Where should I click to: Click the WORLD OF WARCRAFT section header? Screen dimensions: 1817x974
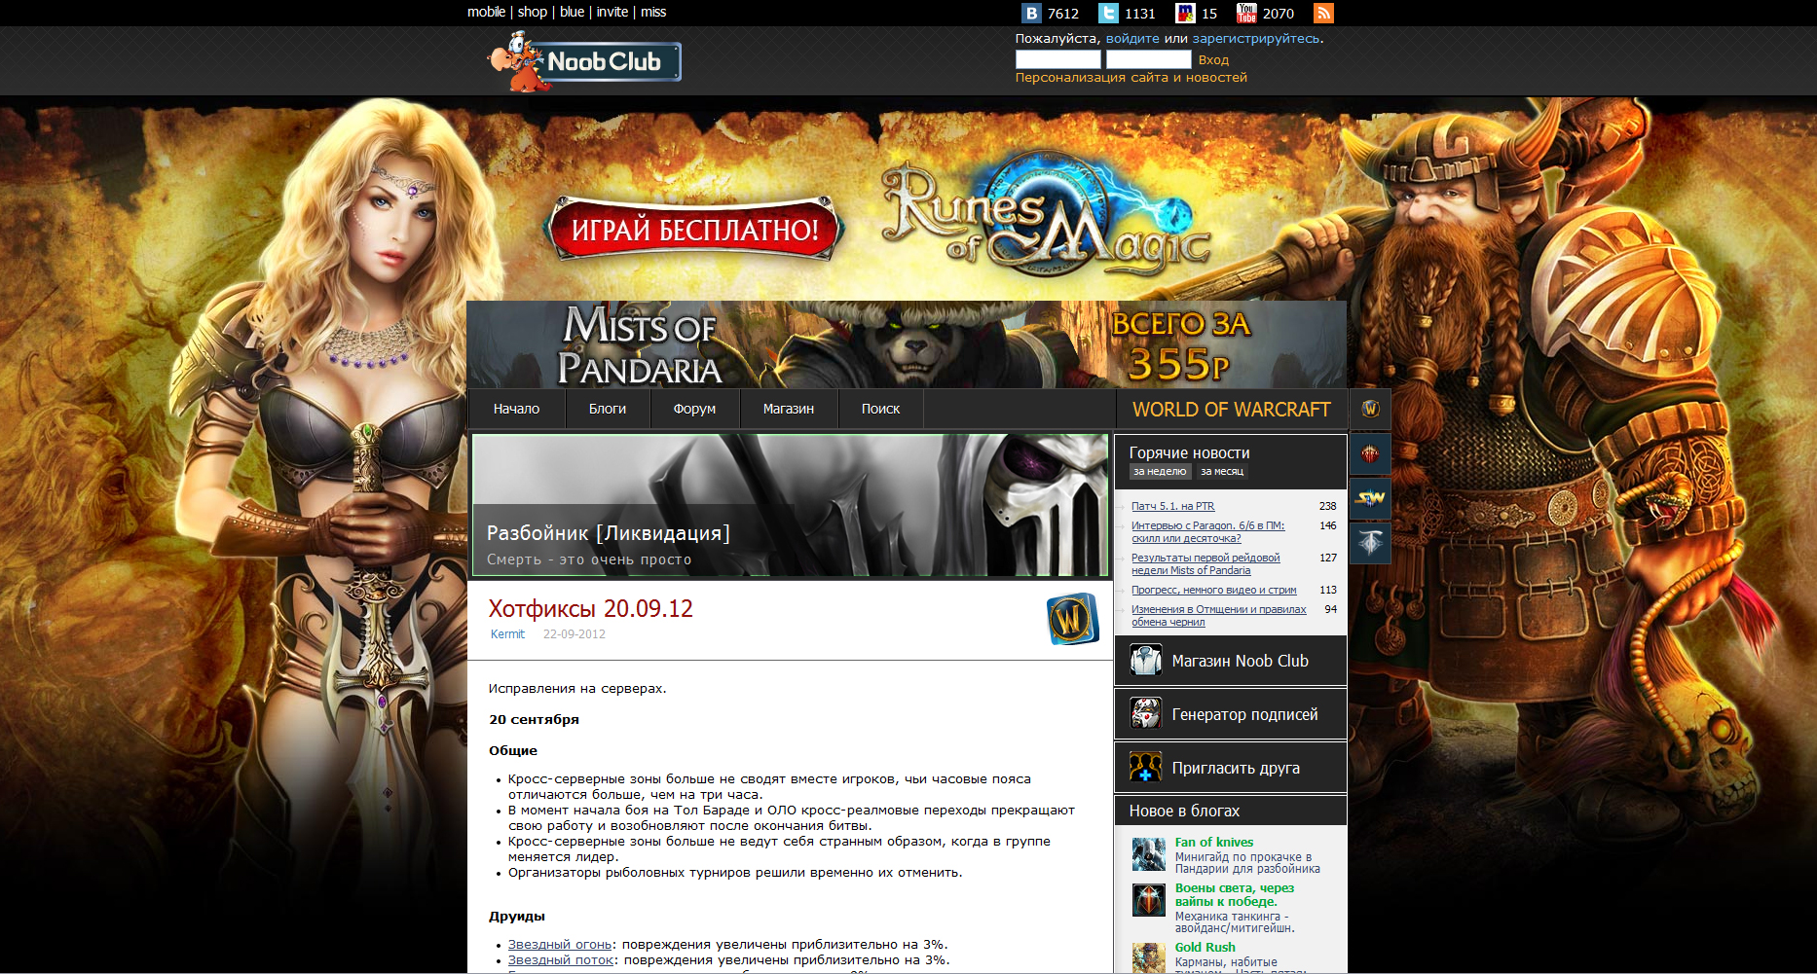click(1232, 410)
